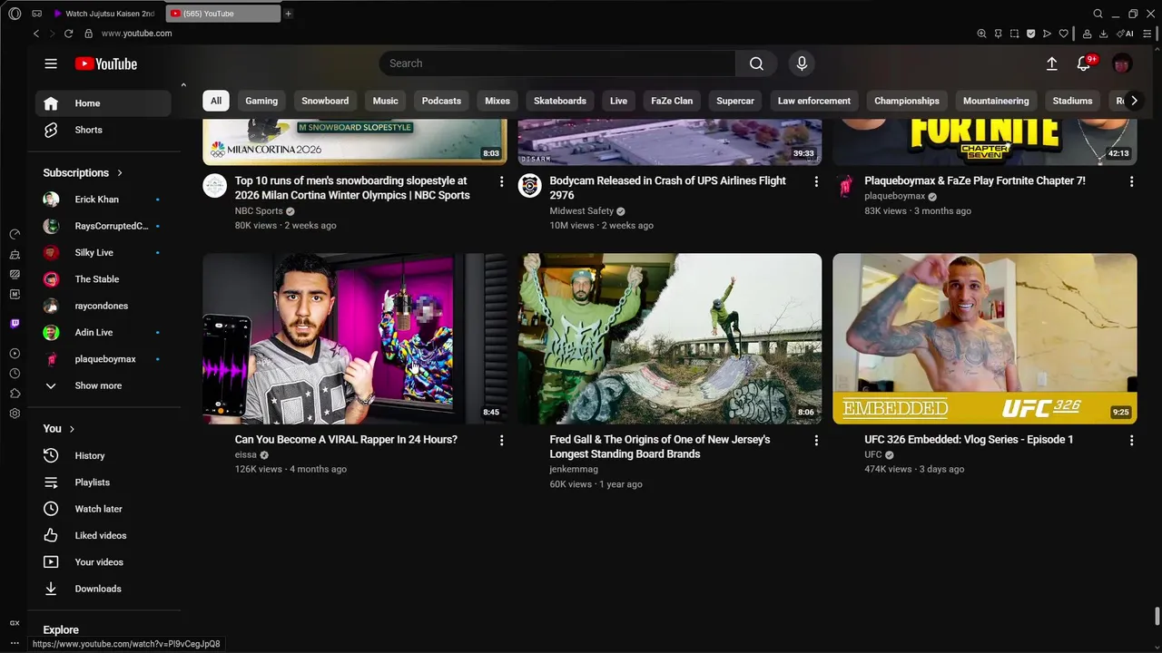Open the search tabs magnifier icon
Viewport: 1162px width, 653px height.
[1098, 14]
